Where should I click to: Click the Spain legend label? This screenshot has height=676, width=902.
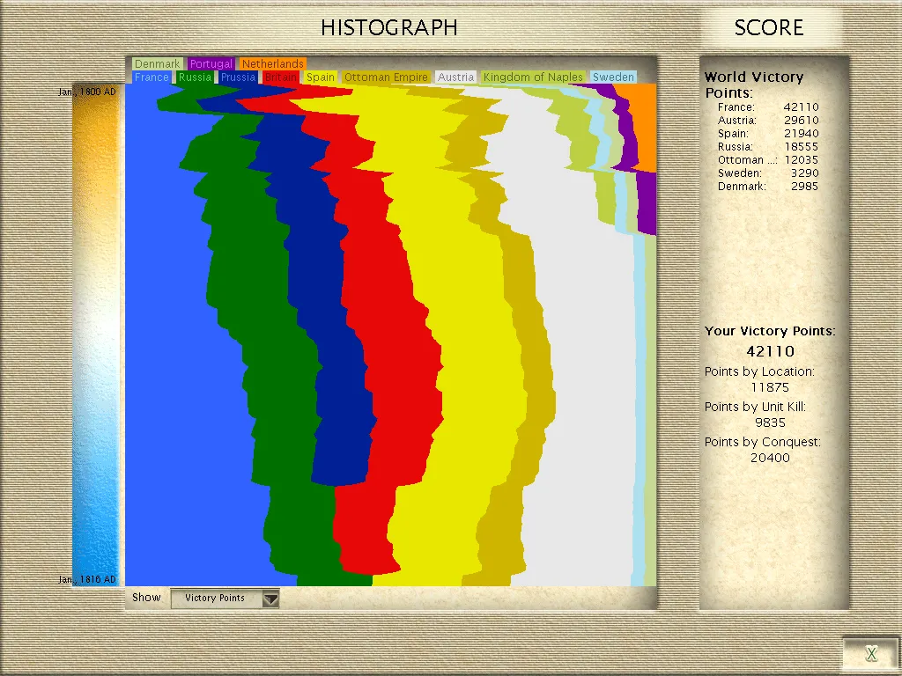(x=321, y=77)
